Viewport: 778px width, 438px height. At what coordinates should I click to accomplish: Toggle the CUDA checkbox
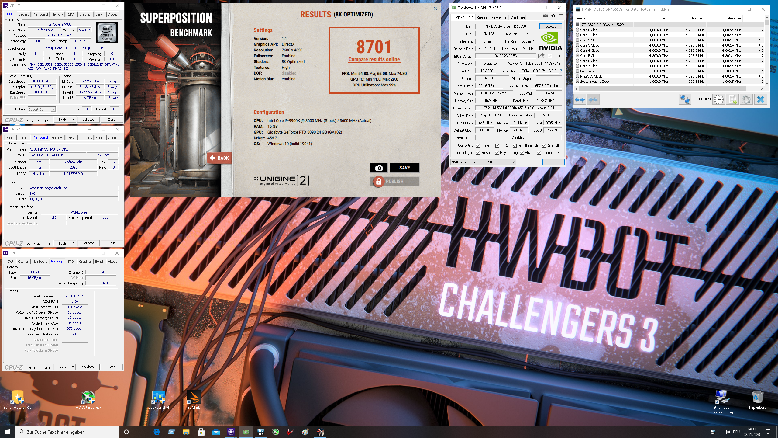point(497,146)
